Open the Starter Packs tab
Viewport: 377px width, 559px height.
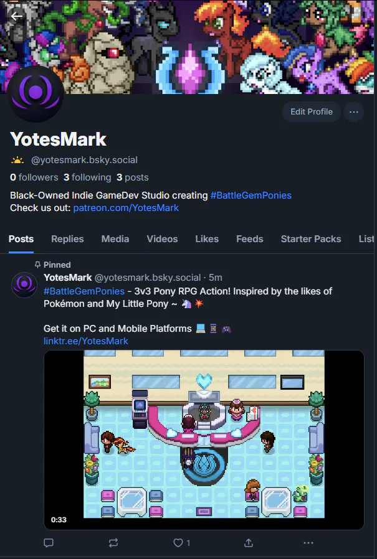[x=311, y=239]
